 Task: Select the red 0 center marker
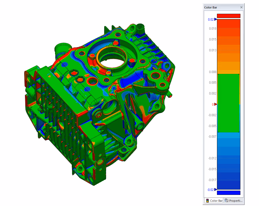pos(216,104)
